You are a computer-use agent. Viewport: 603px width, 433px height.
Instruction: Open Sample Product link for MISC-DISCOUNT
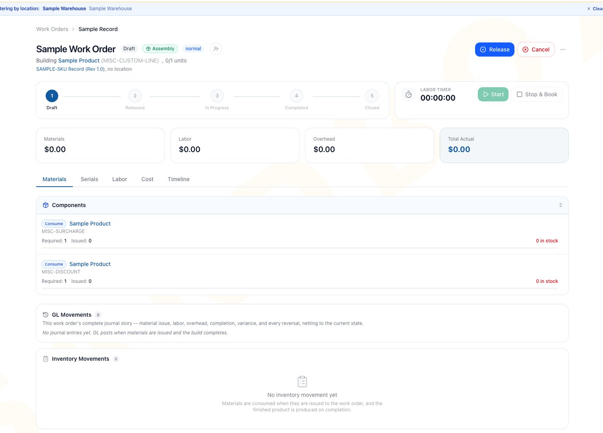click(x=90, y=264)
